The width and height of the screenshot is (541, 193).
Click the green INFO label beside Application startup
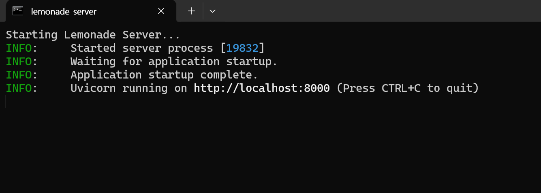tap(19, 75)
